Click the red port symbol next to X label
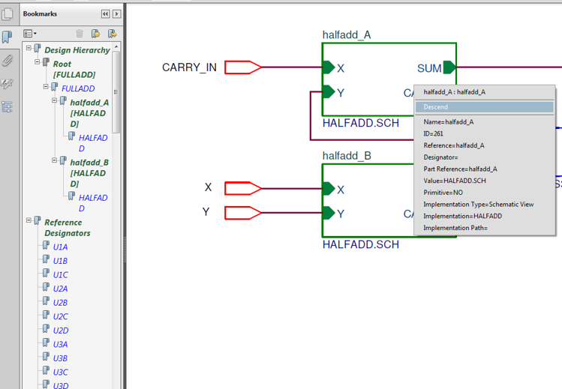 243,189
